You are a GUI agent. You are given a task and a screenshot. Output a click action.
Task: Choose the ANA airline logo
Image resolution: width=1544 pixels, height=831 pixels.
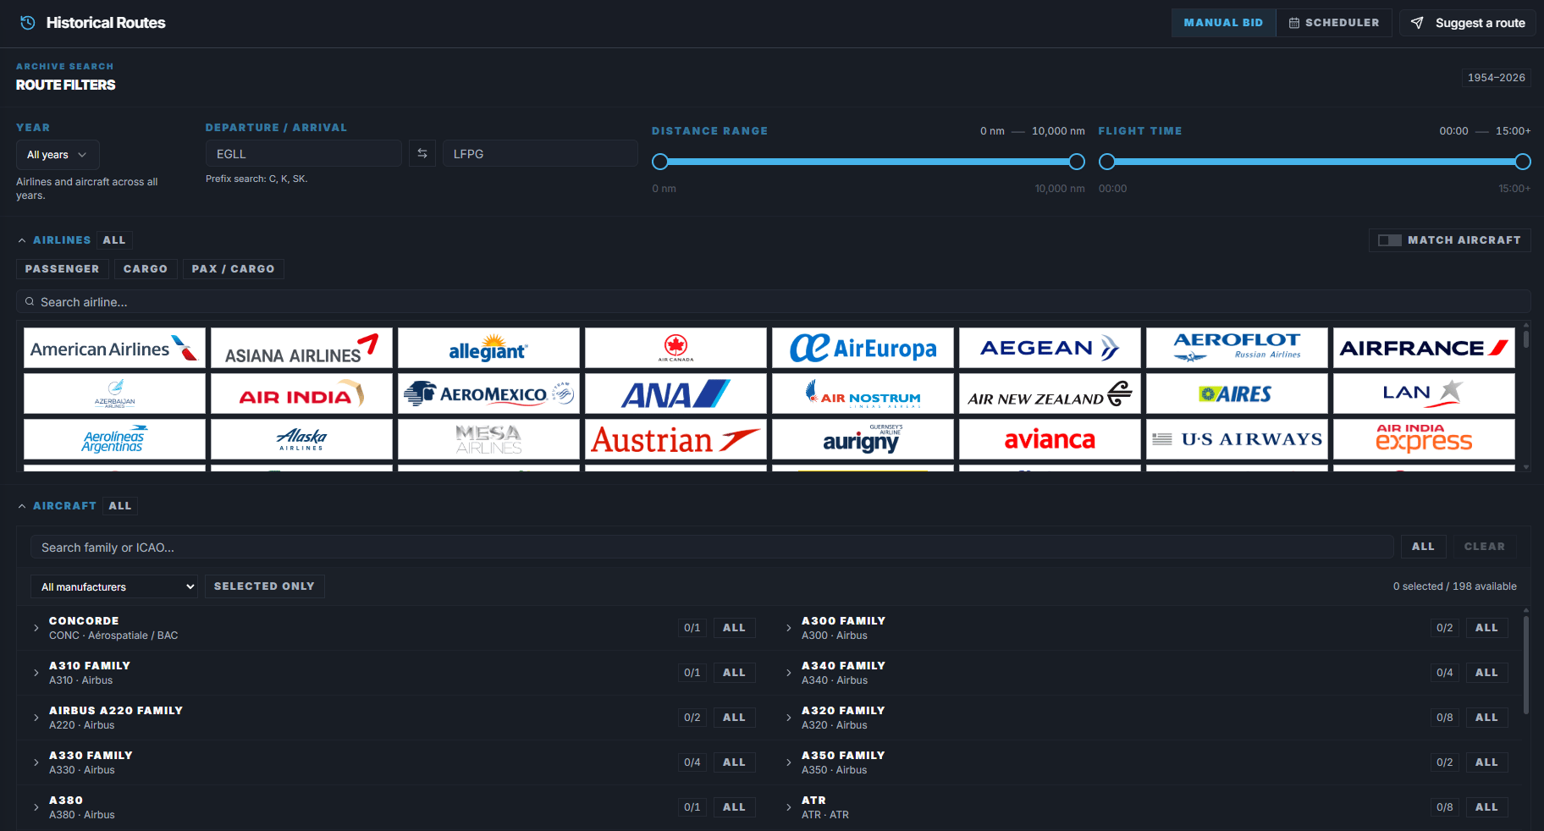tap(676, 393)
